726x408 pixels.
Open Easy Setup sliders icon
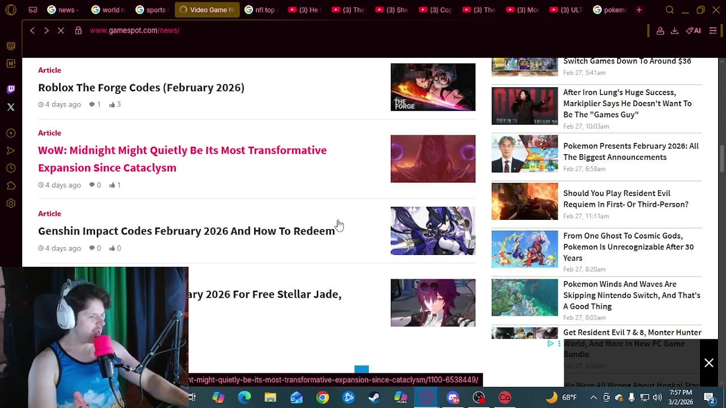(713, 31)
